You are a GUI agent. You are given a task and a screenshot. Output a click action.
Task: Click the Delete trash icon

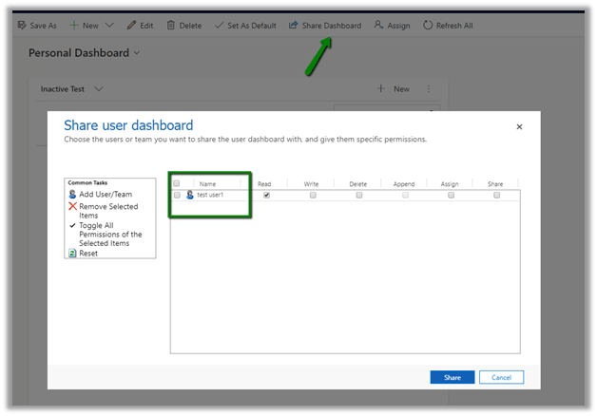(x=171, y=26)
